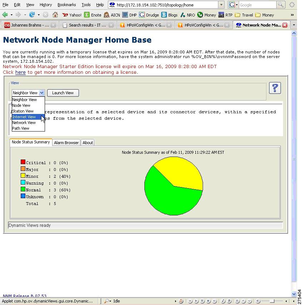The width and height of the screenshot is (302, 305).
Task: Open the Enote bookmark
Action: click(93, 15)
